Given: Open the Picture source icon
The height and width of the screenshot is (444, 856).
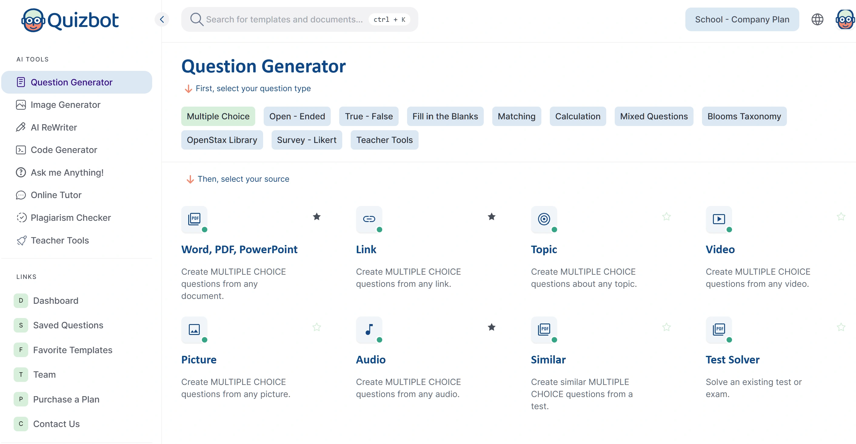Looking at the screenshot, I should (x=194, y=330).
